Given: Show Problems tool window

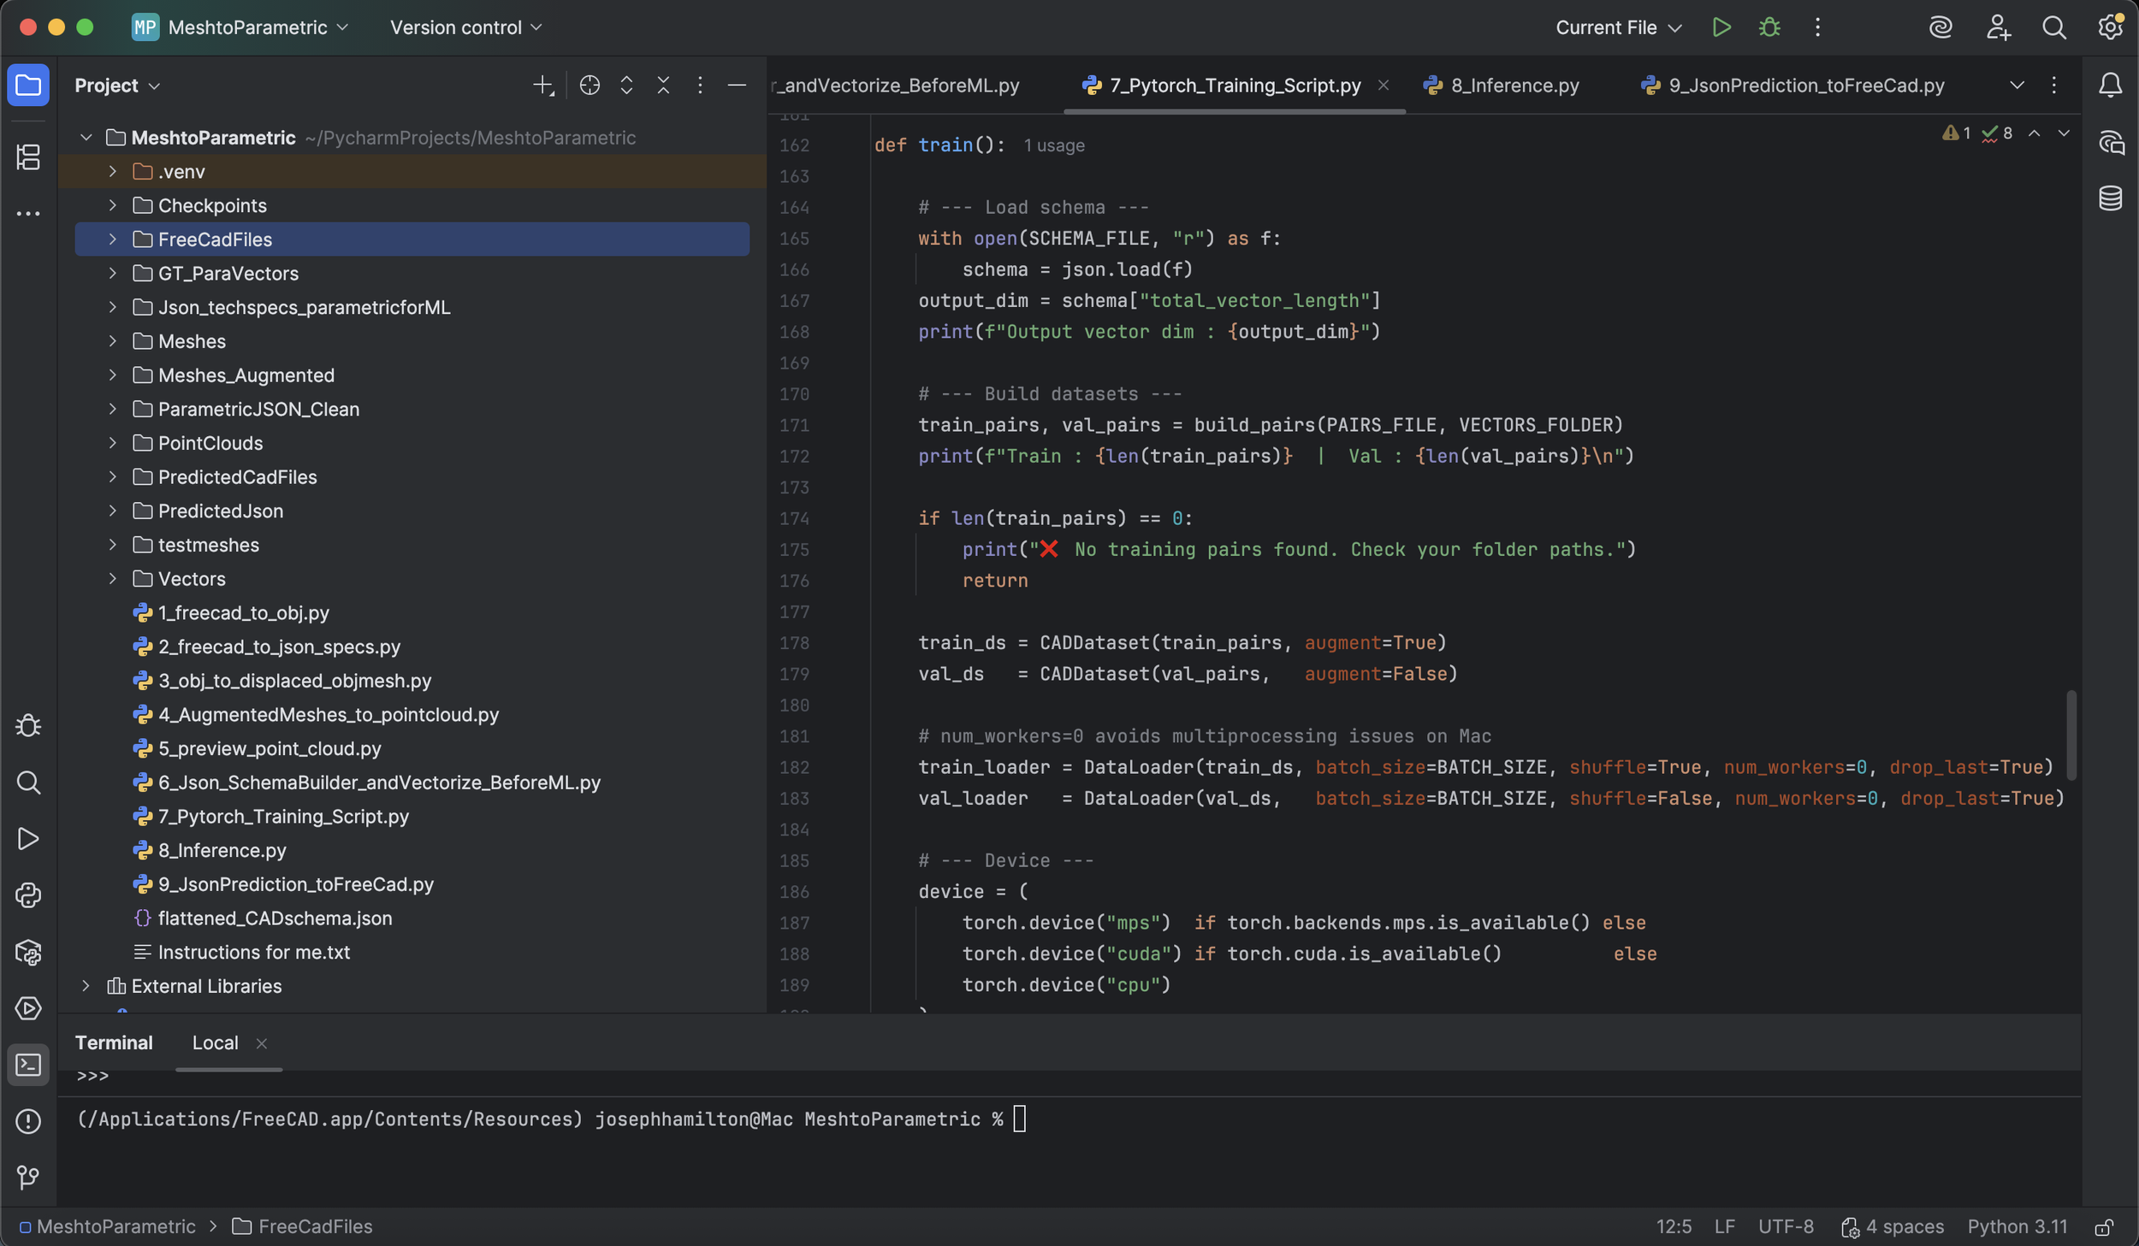Looking at the screenshot, I should (x=28, y=1121).
